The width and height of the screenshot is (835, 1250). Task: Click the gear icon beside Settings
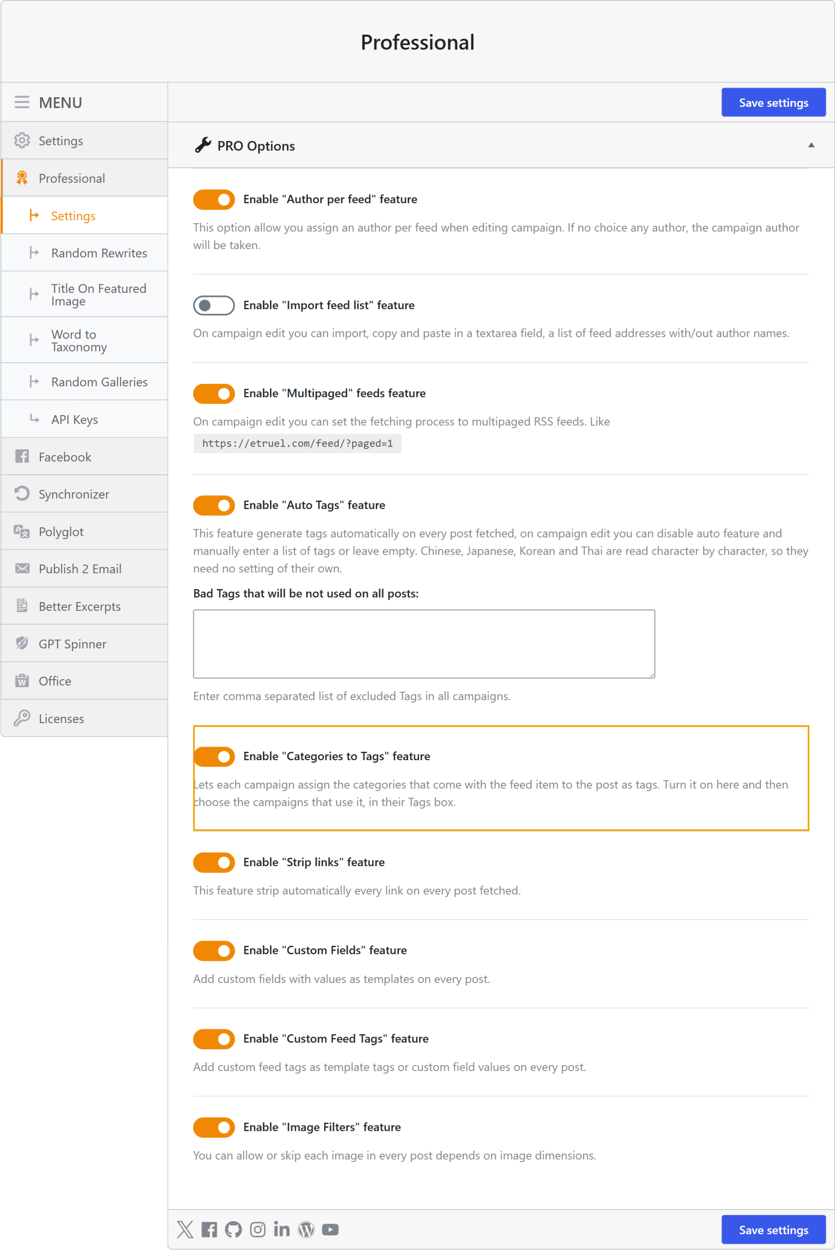(x=22, y=141)
